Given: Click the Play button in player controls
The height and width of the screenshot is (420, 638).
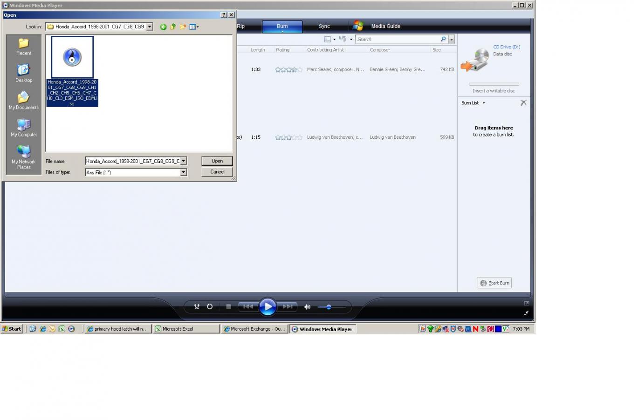Looking at the screenshot, I should tap(268, 306).
